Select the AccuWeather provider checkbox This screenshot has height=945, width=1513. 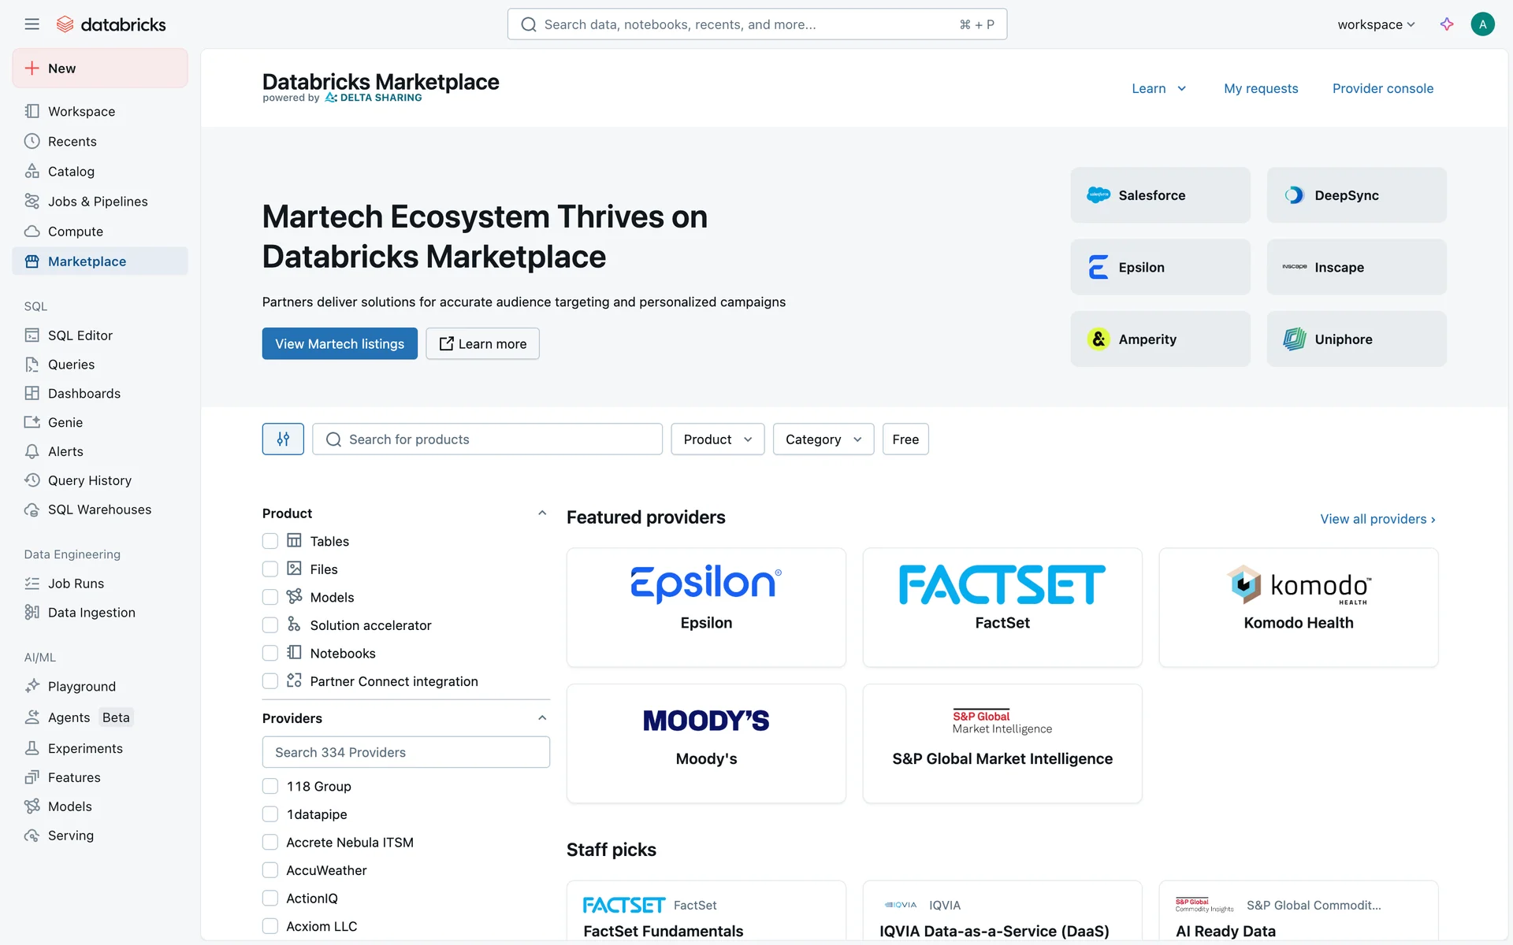coord(270,870)
